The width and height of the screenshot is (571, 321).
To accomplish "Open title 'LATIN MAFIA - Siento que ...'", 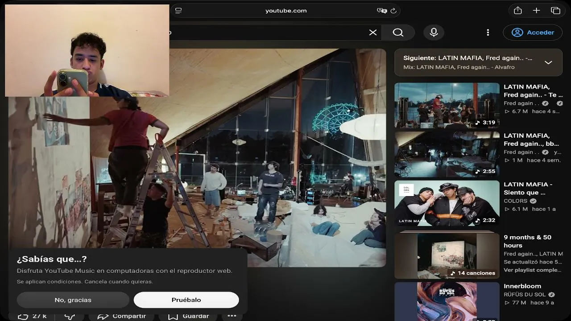I will point(528,188).
